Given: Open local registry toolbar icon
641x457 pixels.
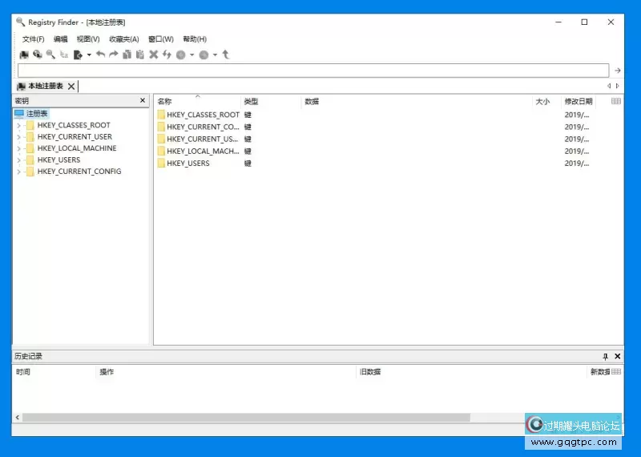Looking at the screenshot, I should click(x=24, y=55).
